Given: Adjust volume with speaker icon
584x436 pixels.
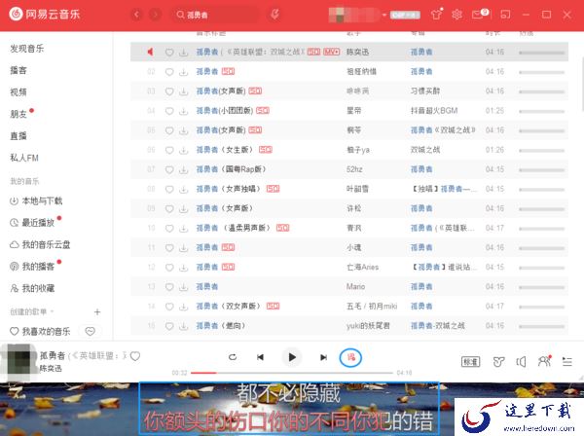Looking at the screenshot, I should tap(521, 361).
